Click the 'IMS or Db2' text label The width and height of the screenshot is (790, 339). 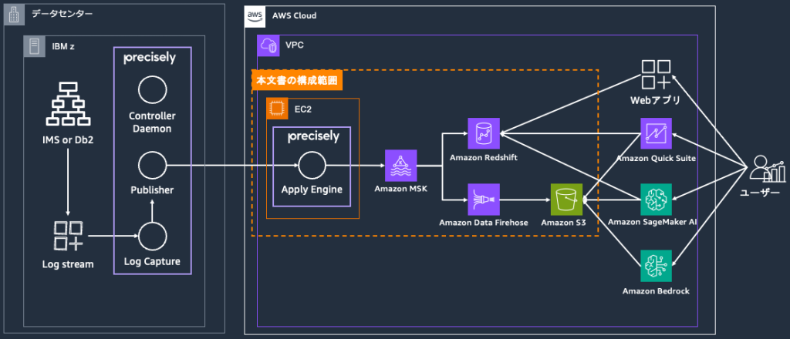point(68,139)
